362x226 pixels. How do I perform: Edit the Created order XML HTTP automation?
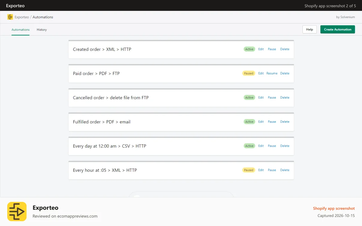coord(261,49)
